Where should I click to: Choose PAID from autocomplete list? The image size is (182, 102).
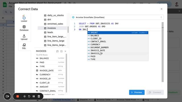pyautogui.click(x=118, y=56)
